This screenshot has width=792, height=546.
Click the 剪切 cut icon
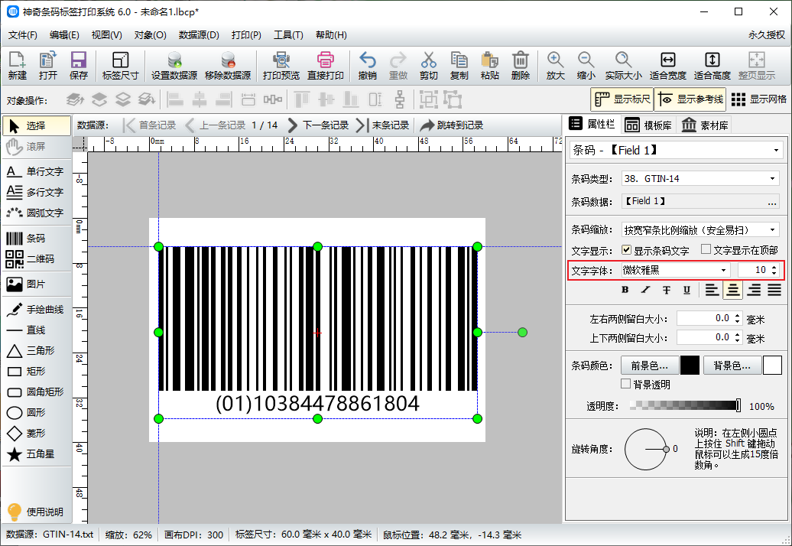[428, 65]
